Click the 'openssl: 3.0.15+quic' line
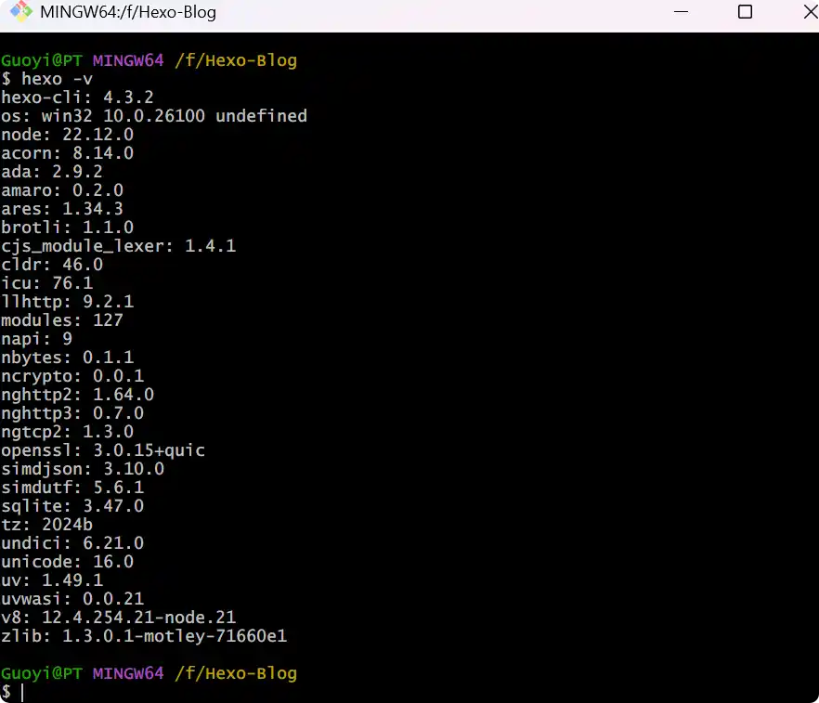Image resolution: width=819 pixels, height=703 pixels. point(103,449)
